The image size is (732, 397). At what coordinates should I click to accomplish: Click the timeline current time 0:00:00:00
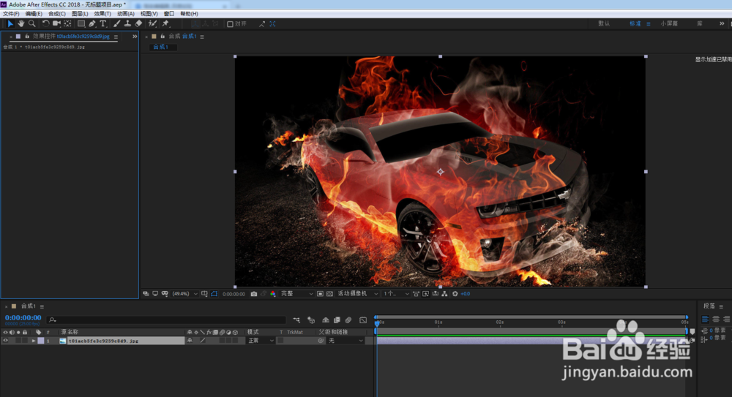[23, 318]
